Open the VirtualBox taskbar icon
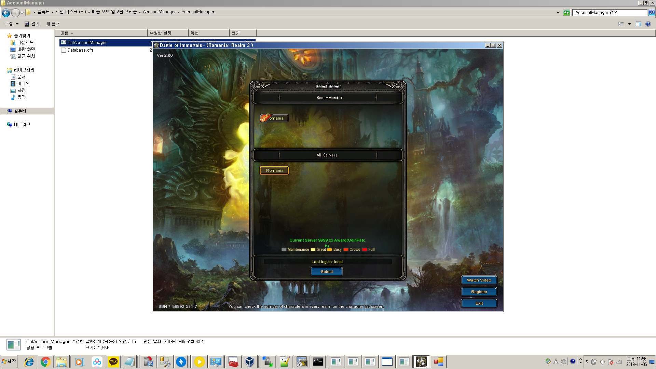This screenshot has height=369, width=656. tap(250, 362)
